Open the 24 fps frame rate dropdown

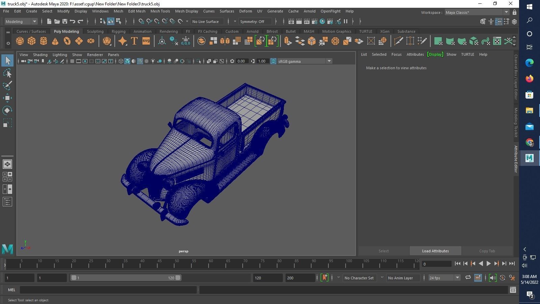click(457, 278)
